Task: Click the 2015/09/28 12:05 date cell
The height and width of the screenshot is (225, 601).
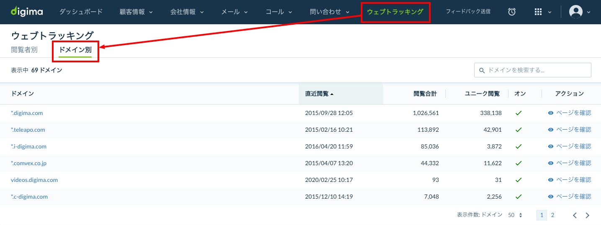Action: 329,113
